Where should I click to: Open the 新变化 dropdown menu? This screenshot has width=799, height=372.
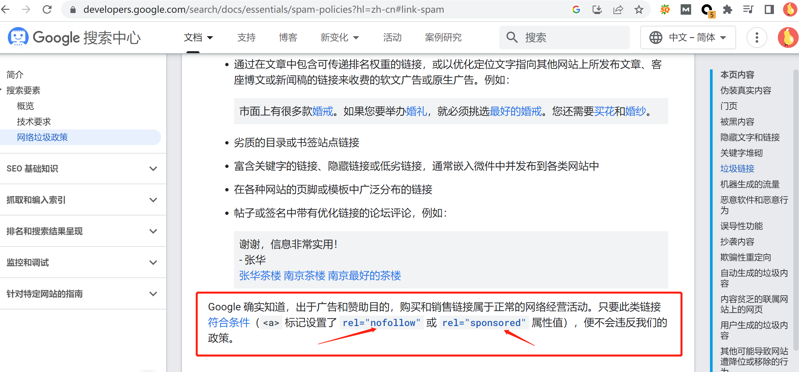click(x=340, y=37)
